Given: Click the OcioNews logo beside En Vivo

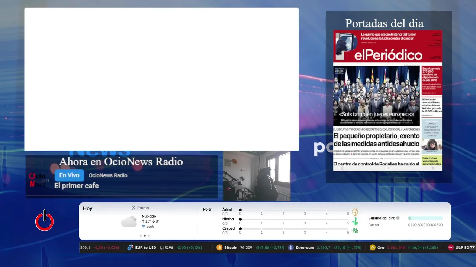Looking at the screenshot, I should (x=38, y=180).
